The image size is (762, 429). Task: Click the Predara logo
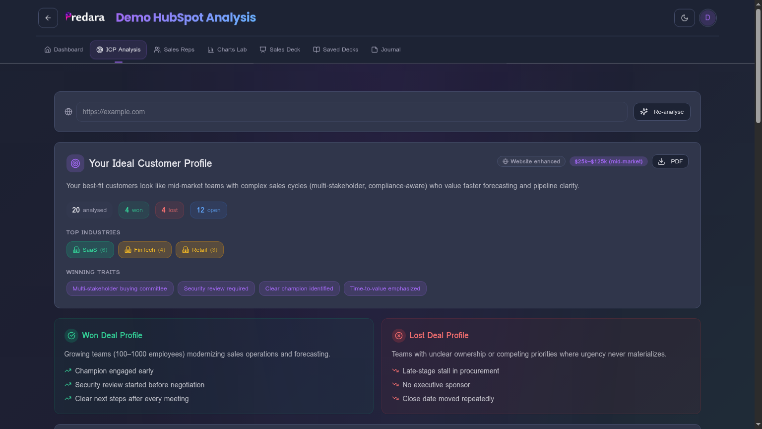click(x=85, y=17)
